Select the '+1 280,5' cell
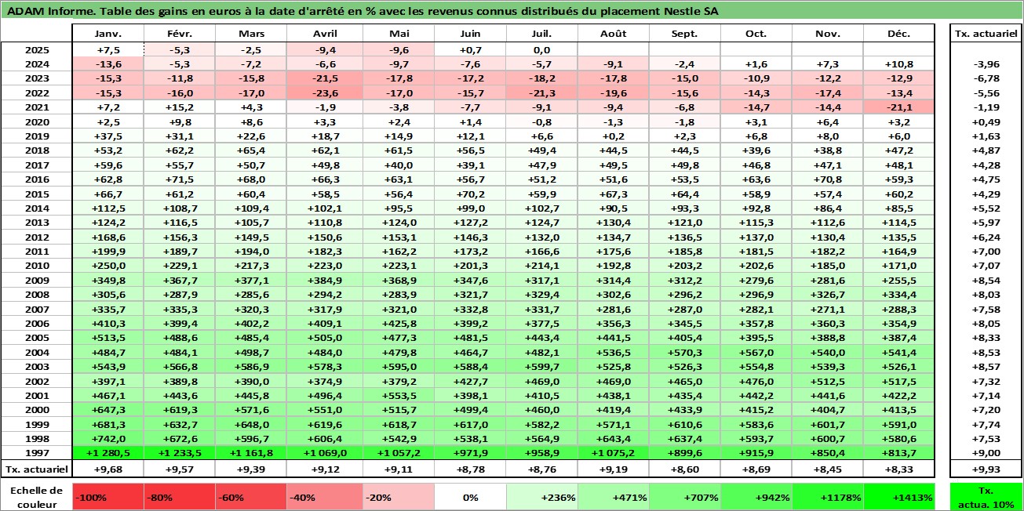This screenshot has width=1024, height=511. pyautogui.click(x=108, y=453)
